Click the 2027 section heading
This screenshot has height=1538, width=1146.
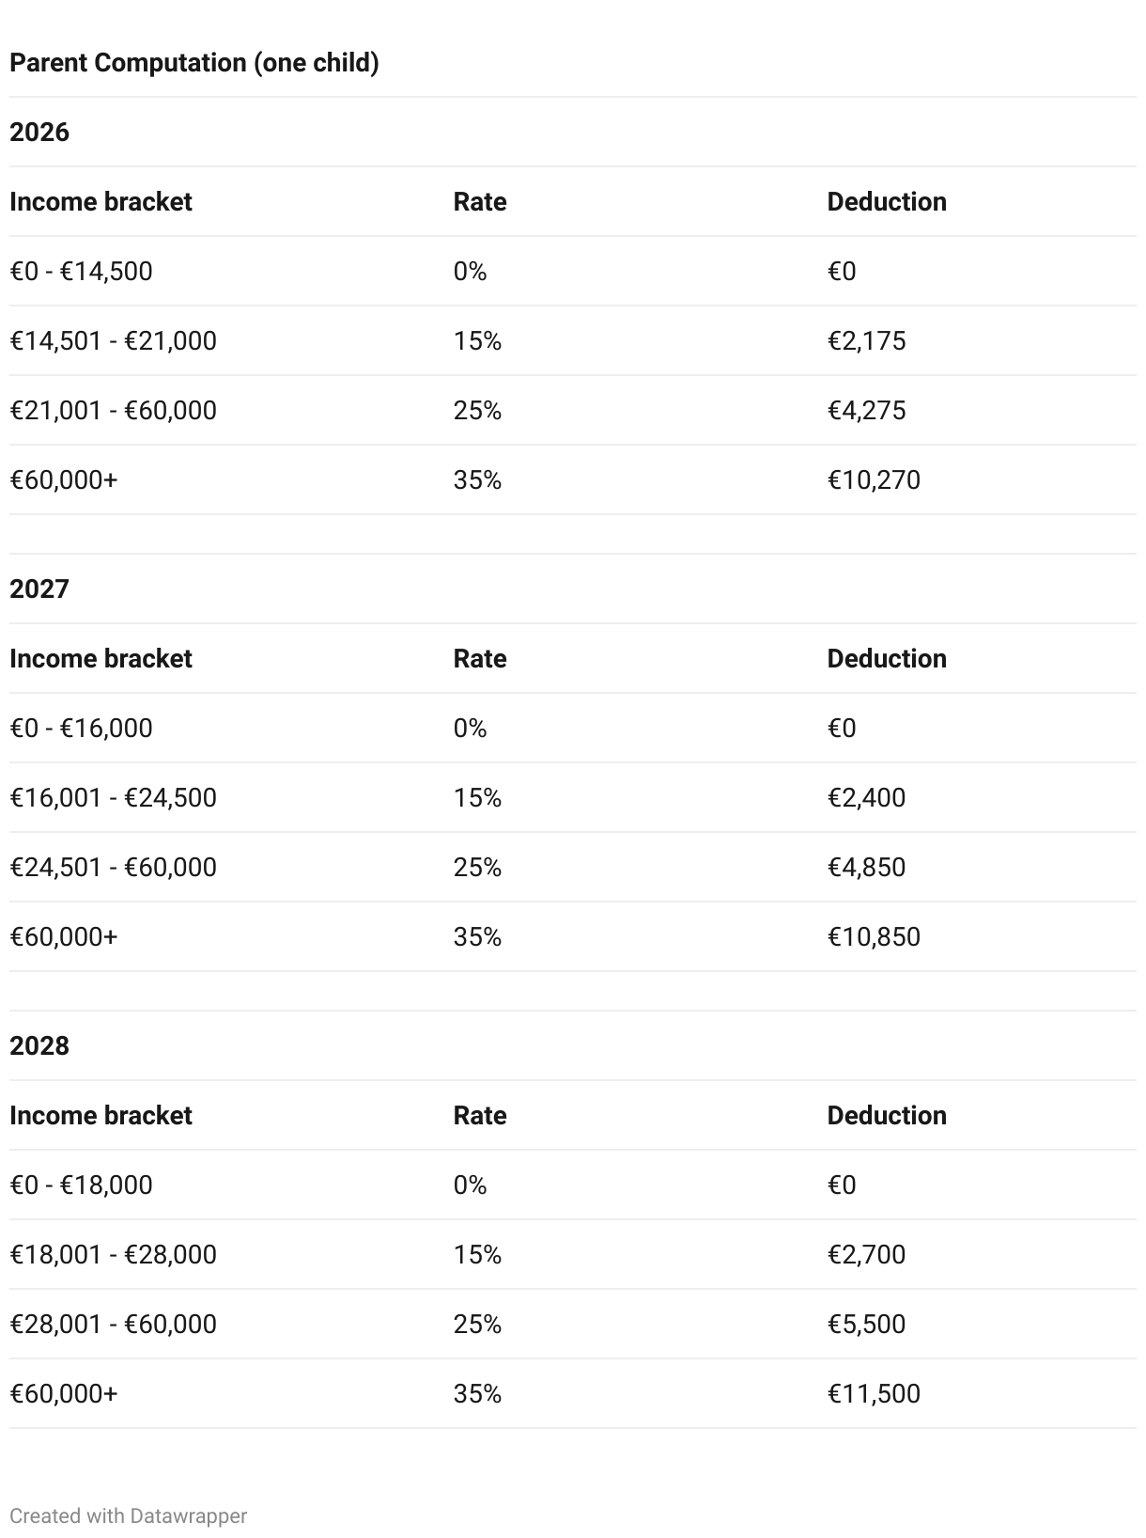(x=39, y=589)
